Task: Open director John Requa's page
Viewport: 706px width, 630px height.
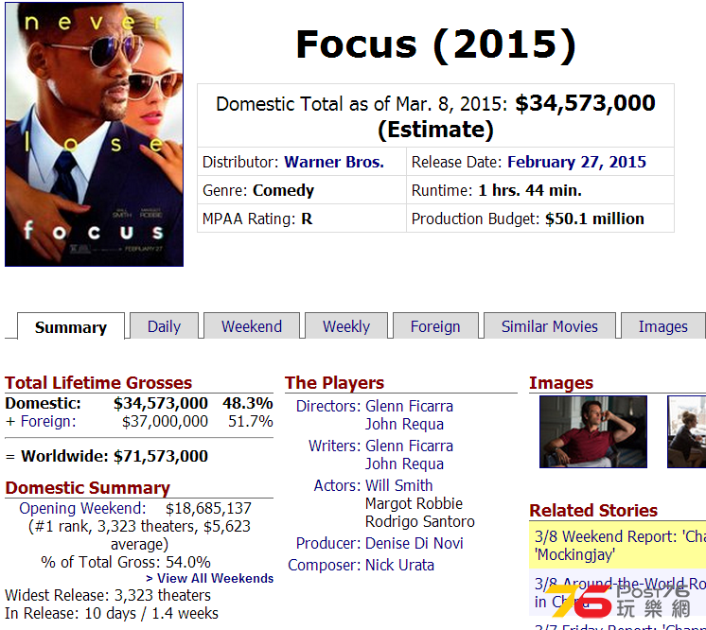Action: coord(404,424)
